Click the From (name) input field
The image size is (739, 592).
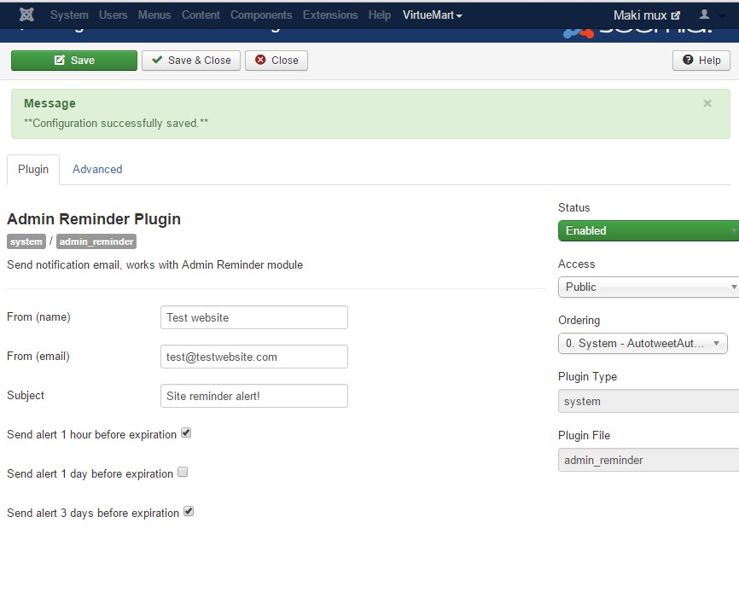[x=253, y=317]
